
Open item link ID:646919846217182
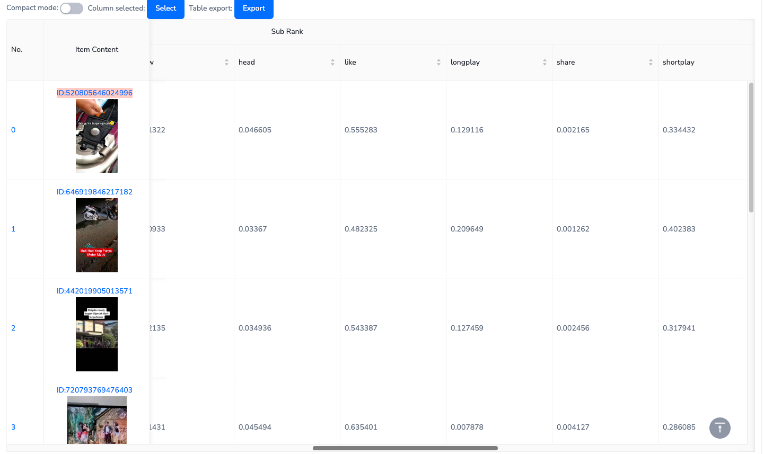click(x=94, y=192)
